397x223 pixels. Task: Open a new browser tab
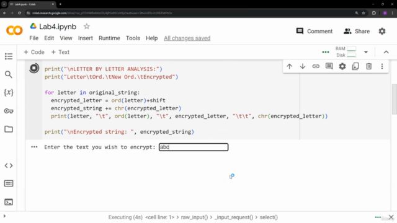(60, 4)
